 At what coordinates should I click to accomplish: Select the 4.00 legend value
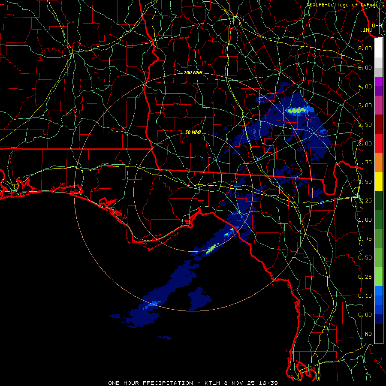click(365, 86)
